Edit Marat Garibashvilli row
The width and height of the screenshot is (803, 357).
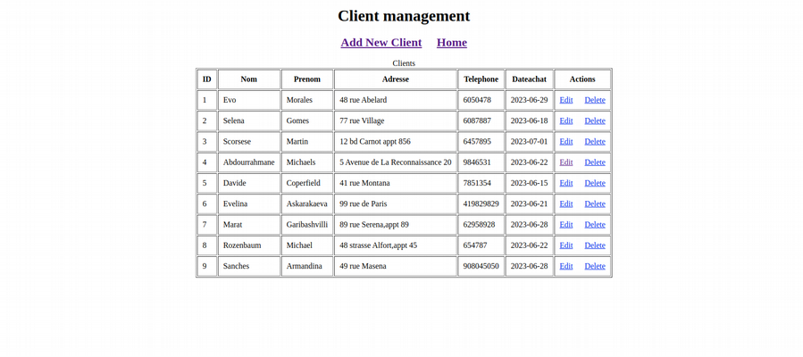(x=566, y=225)
